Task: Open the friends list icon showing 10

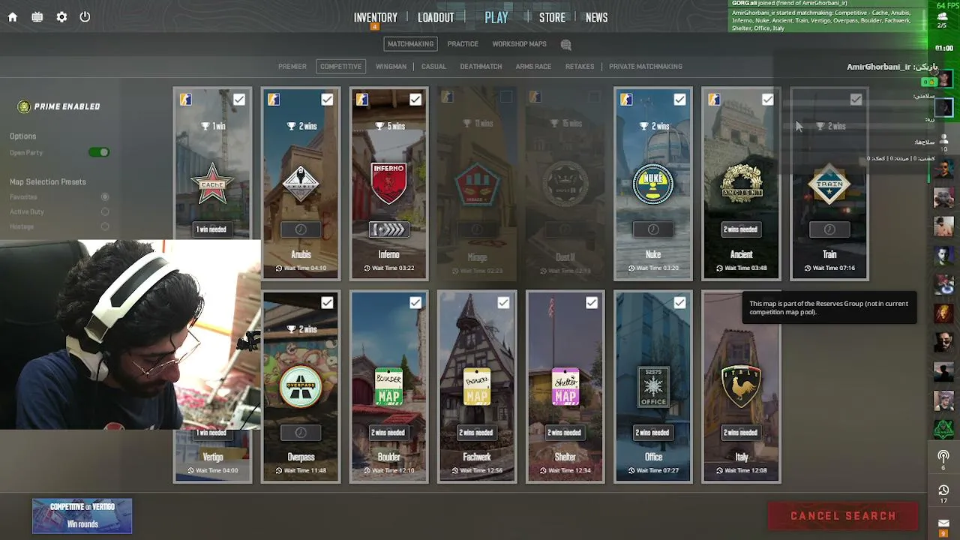Action: pos(943,142)
